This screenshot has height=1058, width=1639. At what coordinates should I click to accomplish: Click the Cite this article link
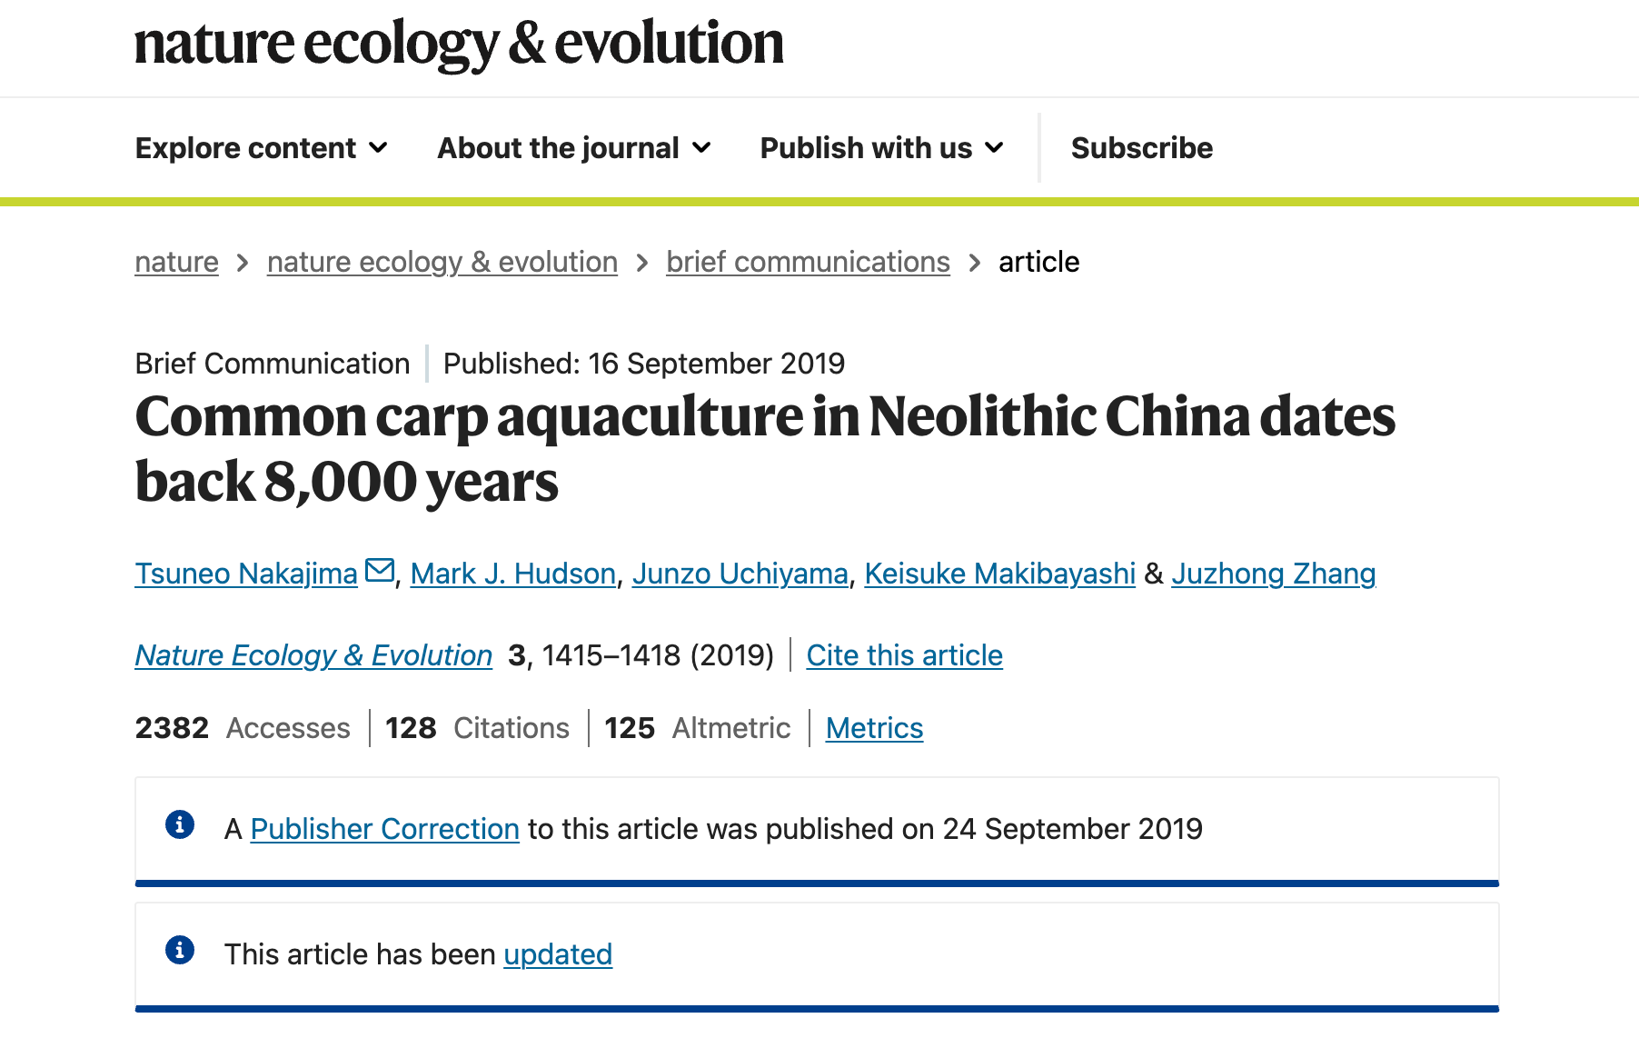pyautogui.click(x=904, y=655)
